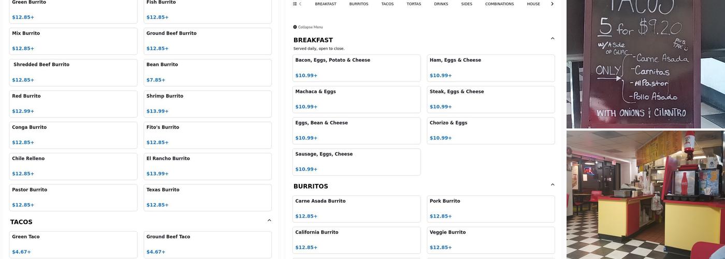
Task: Jump to the SIDES category tab
Action: tap(467, 4)
